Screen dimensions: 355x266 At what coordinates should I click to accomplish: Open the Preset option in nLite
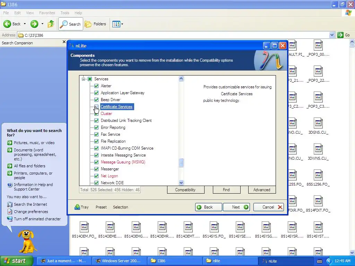coord(101,207)
